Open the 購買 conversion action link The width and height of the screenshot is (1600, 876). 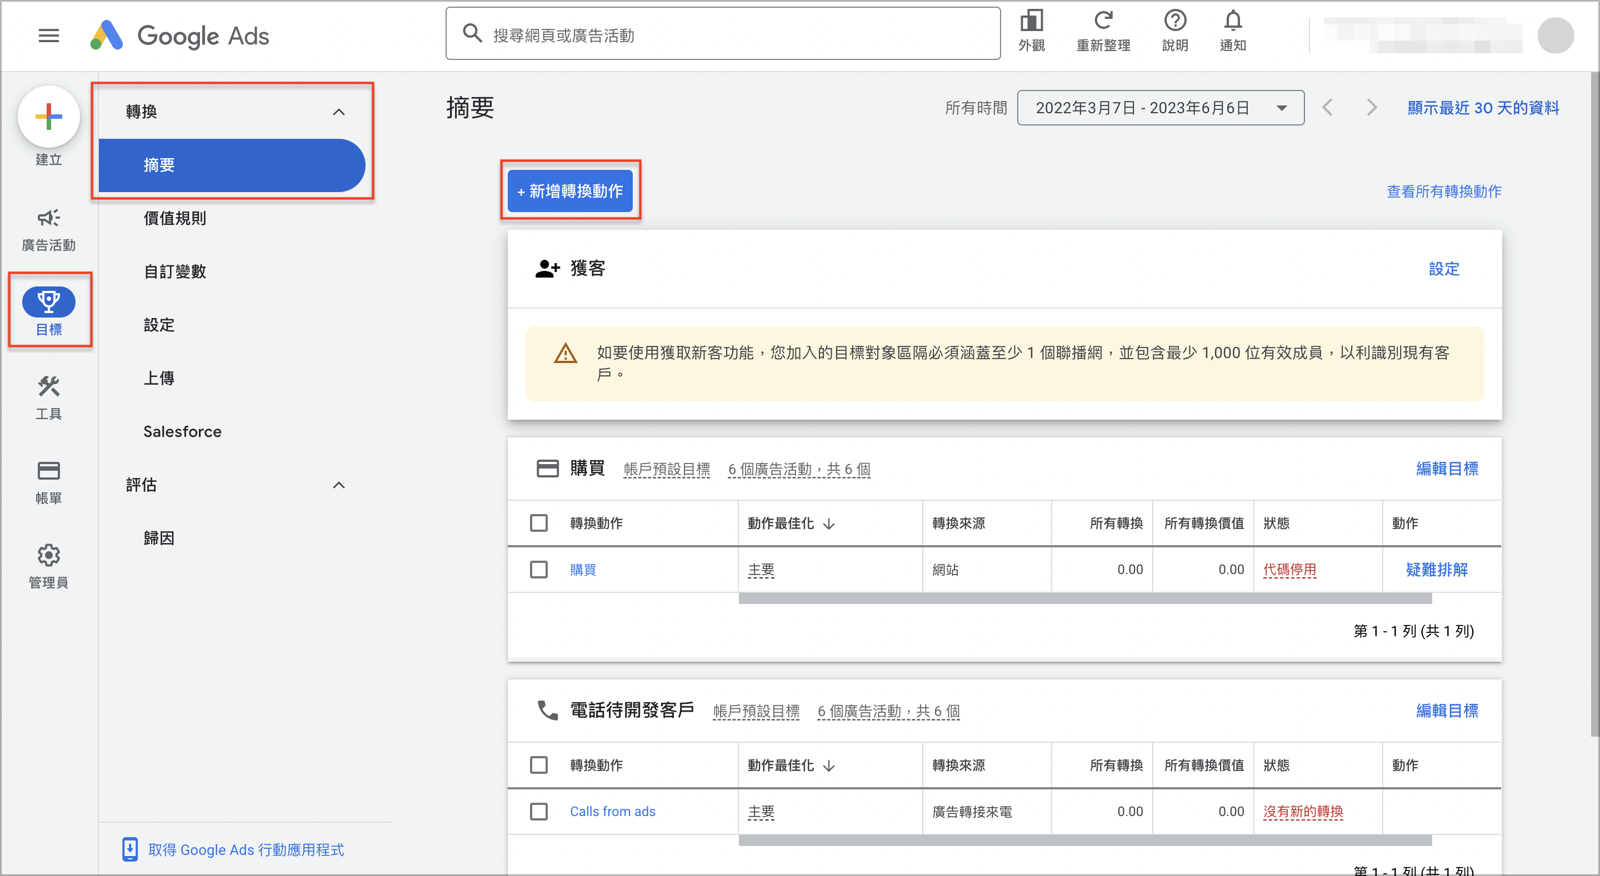[x=583, y=570]
